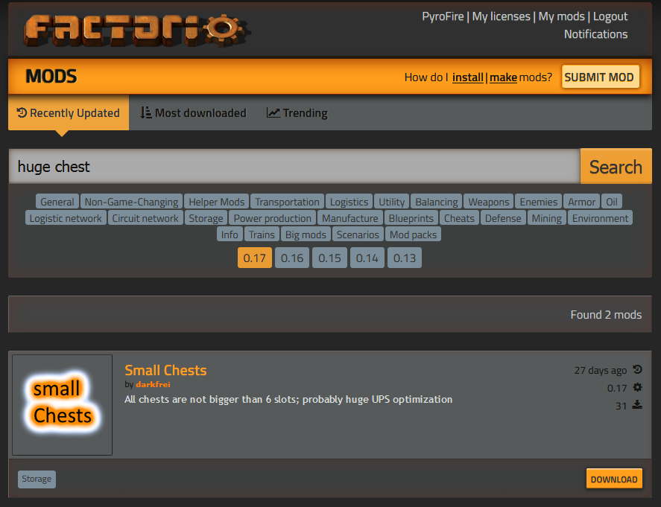
Task: Toggle the Non-Game-Changing category filter
Action: (131, 202)
